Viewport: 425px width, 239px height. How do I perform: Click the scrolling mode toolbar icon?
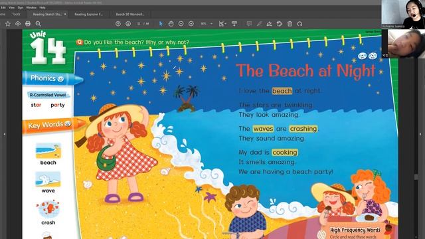tap(234, 24)
